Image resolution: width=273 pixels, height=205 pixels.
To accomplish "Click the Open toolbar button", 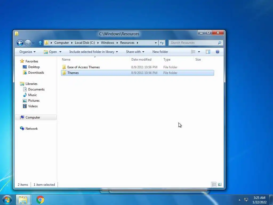I will point(50,52).
